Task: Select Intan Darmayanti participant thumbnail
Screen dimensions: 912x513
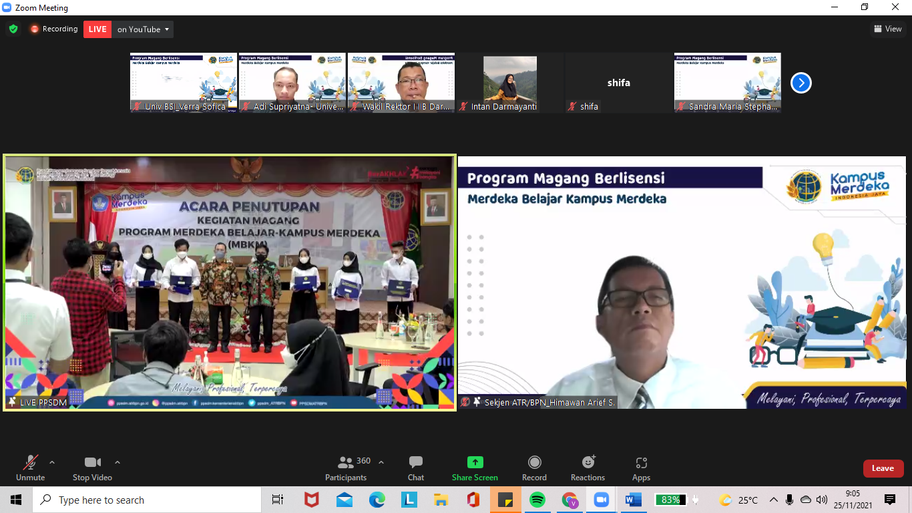Action: 510,83
